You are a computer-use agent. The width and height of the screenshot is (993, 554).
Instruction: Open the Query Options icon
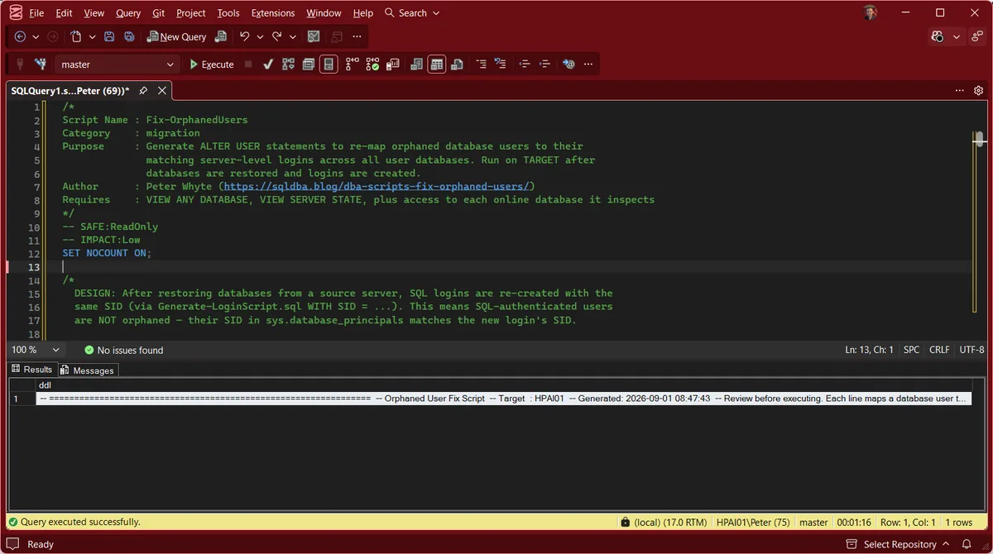click(x=309, y=64)
